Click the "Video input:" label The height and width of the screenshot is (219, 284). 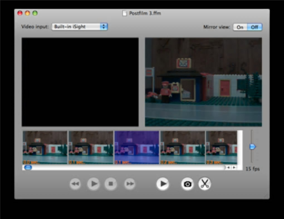click(x=35, y=27)
